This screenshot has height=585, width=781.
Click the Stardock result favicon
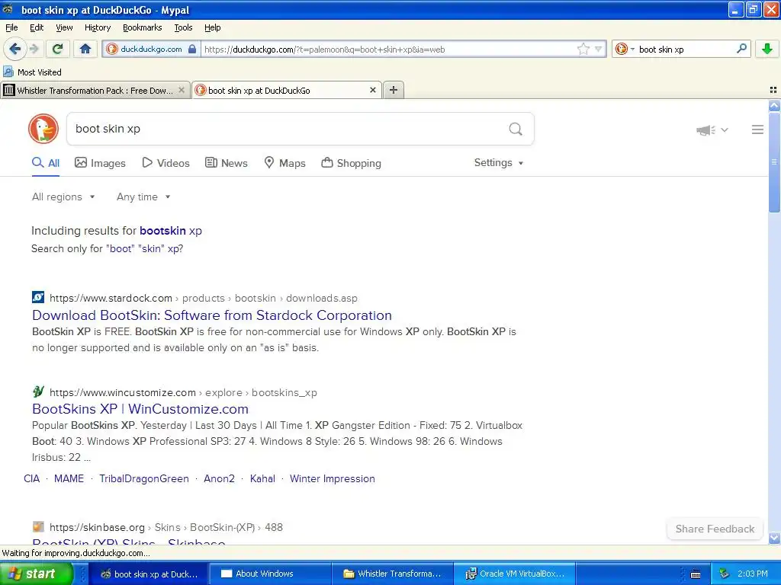coord(38,297)
